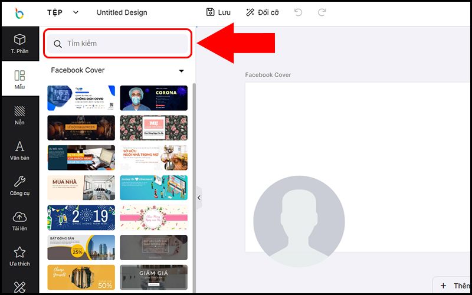Screen dimensions: 472x295
Task: Open the T. Phần elements tab
Action: coord(20,44)
